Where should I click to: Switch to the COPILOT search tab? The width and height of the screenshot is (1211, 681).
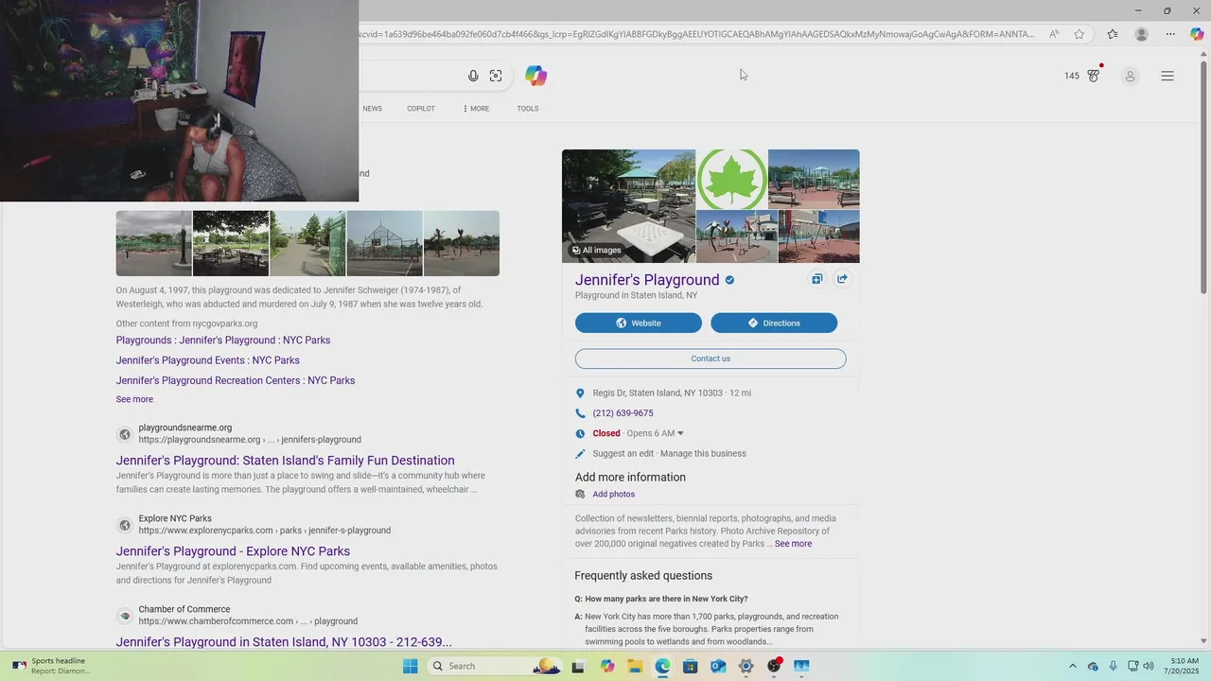tap(421, 109)
